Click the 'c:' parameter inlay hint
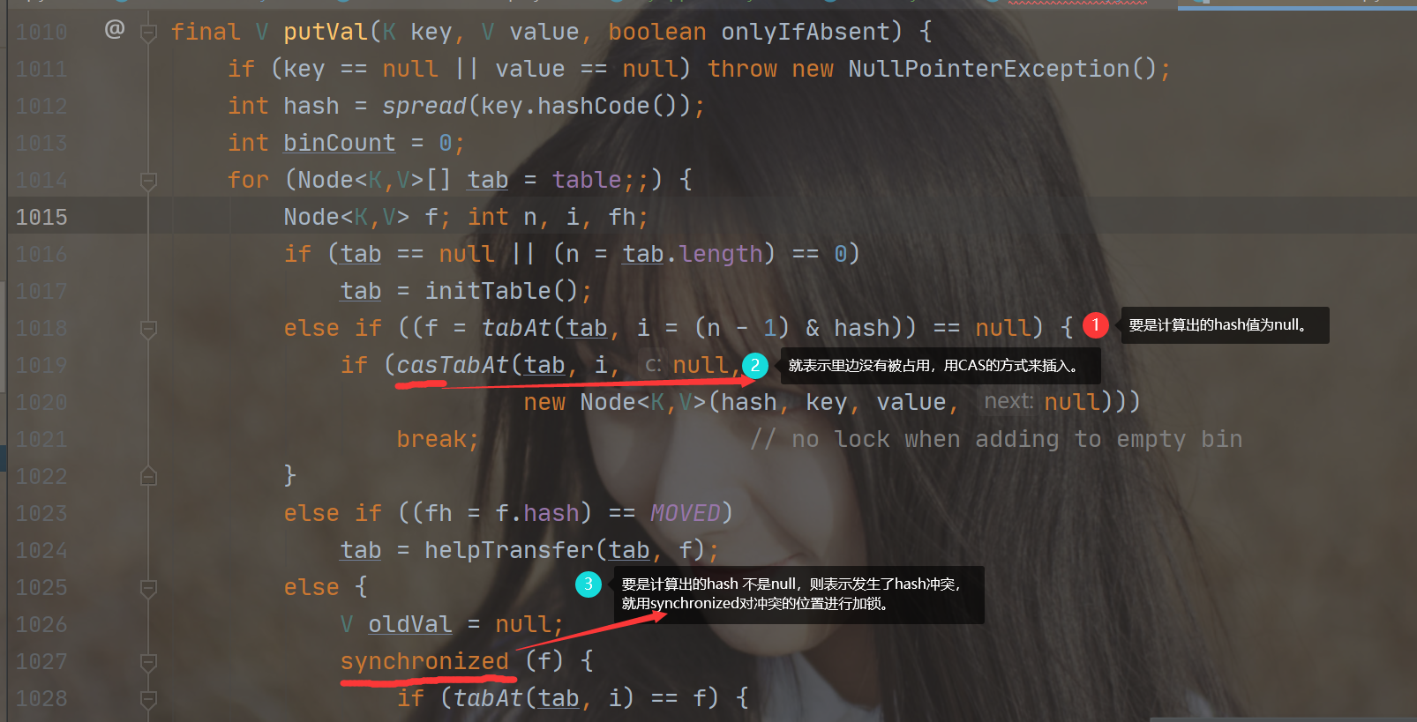Image resolution: width=1417 pixels, height=722 pixels. [653, 365]
